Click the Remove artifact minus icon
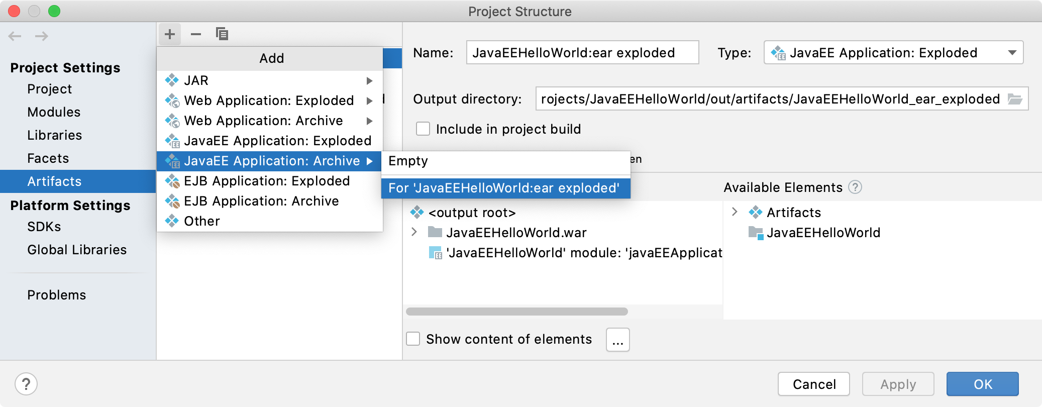1042x407 pixels. 196,34
